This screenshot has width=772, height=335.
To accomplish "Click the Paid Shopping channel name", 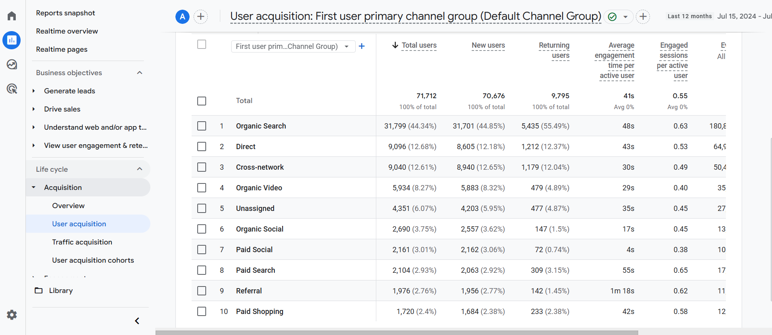I will pos(259,312).
